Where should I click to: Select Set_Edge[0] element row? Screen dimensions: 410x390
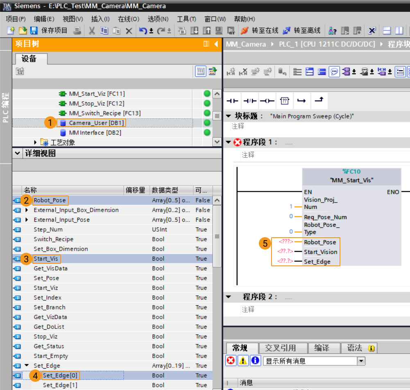(113, 375)
